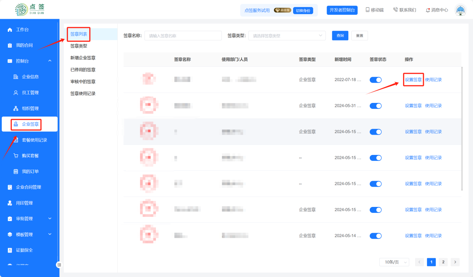Image resolution: width=473 pixels, height=277 pixels.
Task: Click the 切换身份 button
Action: (303, 10)
